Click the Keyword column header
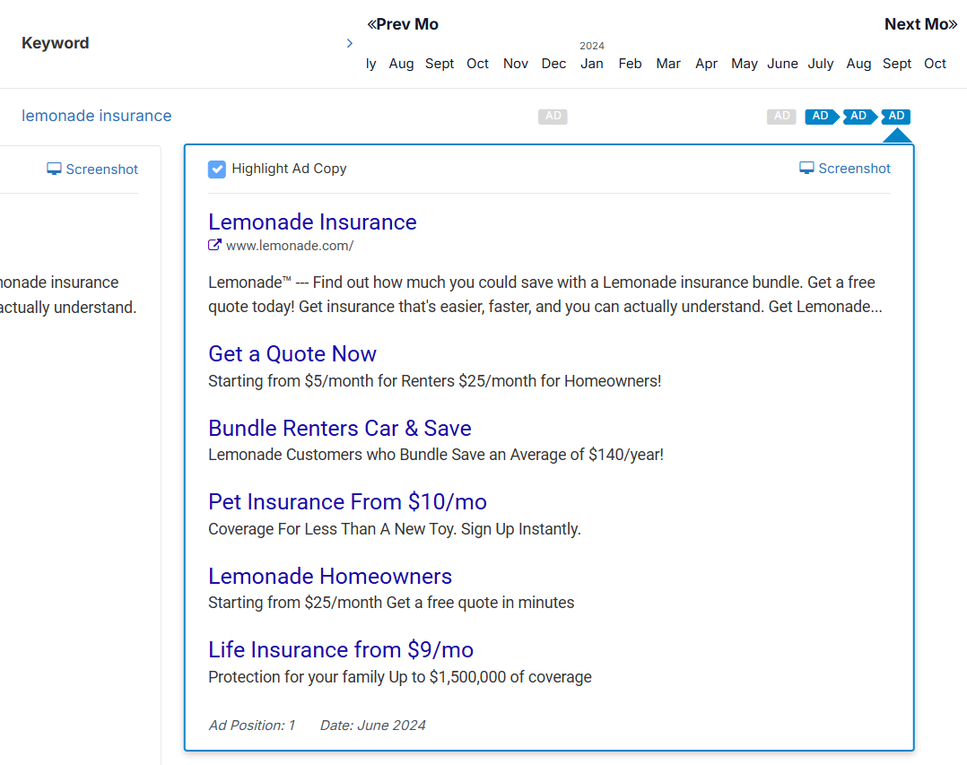 coord(55,43)
